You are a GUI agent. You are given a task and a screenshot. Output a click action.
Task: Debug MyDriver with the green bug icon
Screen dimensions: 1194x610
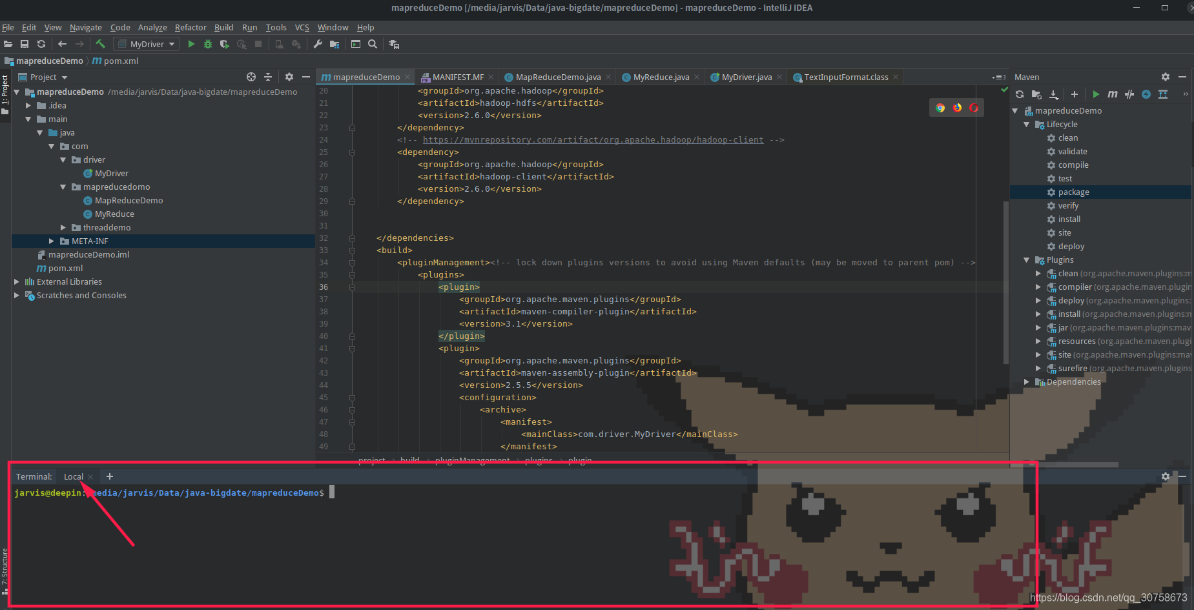[x=208, y=44]
